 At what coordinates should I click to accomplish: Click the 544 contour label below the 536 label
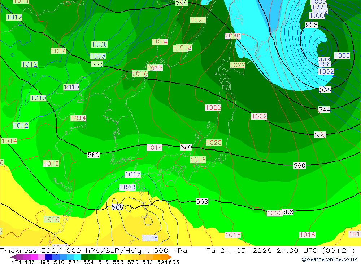(x=324, y=110)
